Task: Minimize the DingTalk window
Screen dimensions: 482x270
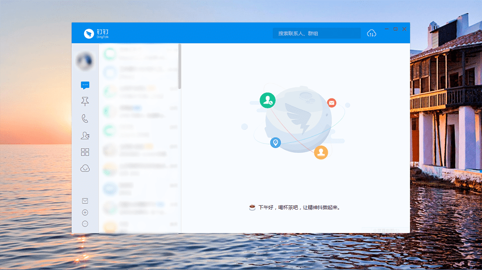Action: [387, 29]
